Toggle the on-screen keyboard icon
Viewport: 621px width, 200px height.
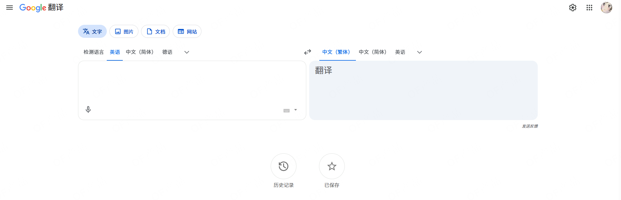pyautogui.click(x=286, y=111)
